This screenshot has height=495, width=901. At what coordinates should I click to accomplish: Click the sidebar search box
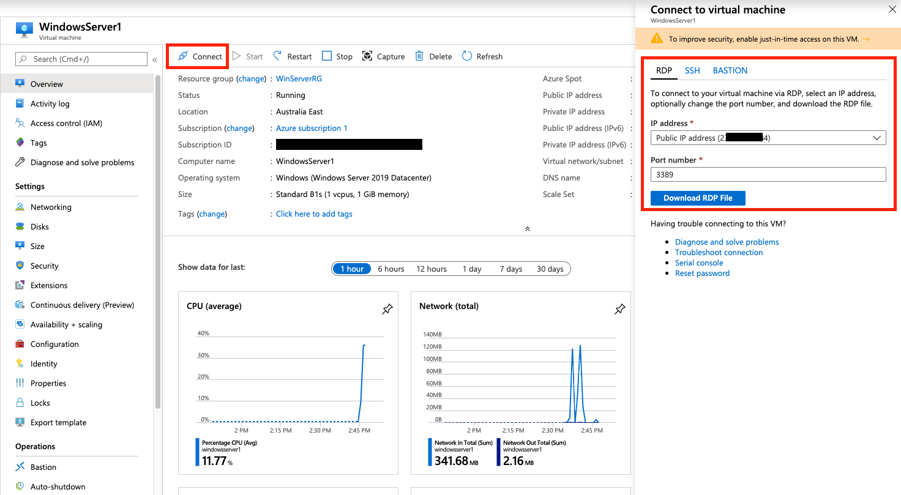tap(83, 59)
